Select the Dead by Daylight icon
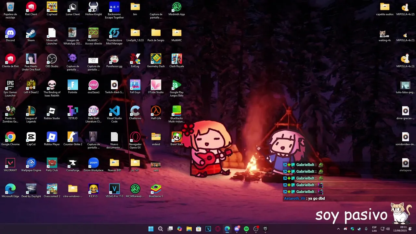The width and height of the screenshot is (416, 234). tap(31, 191)
